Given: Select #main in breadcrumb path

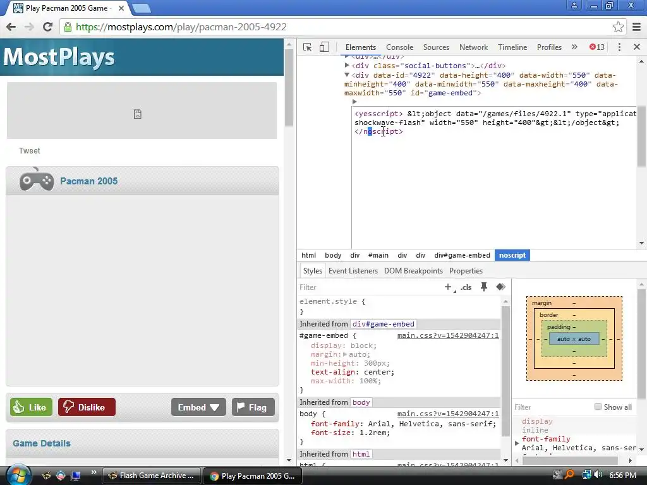Looking at the screenshot, I should (378, 255).
